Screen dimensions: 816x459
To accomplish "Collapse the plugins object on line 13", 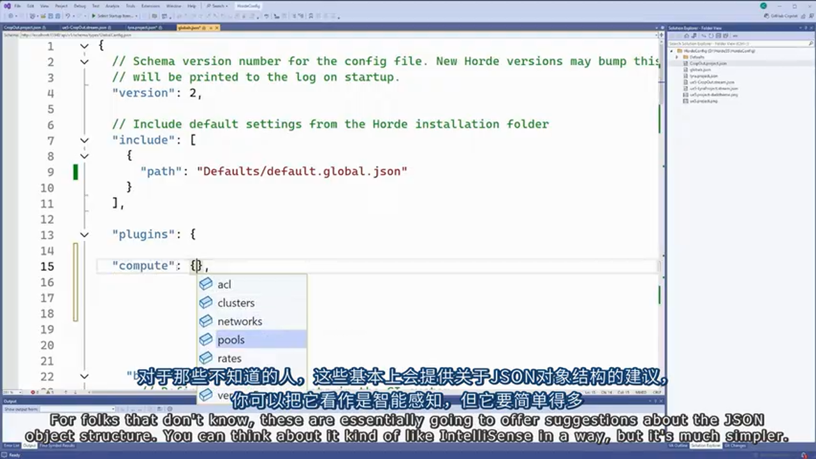I will (x=84, y=235).
